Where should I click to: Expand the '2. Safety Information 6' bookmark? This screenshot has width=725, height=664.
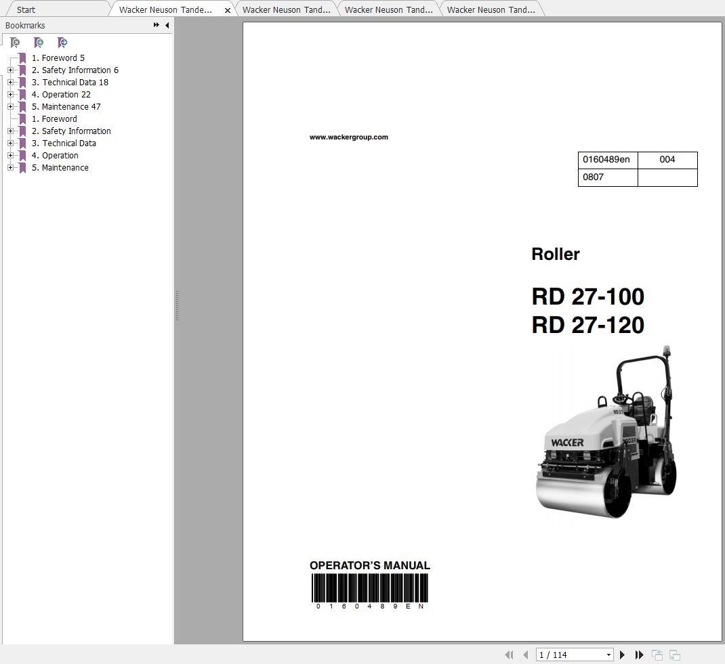coord(9,70)
